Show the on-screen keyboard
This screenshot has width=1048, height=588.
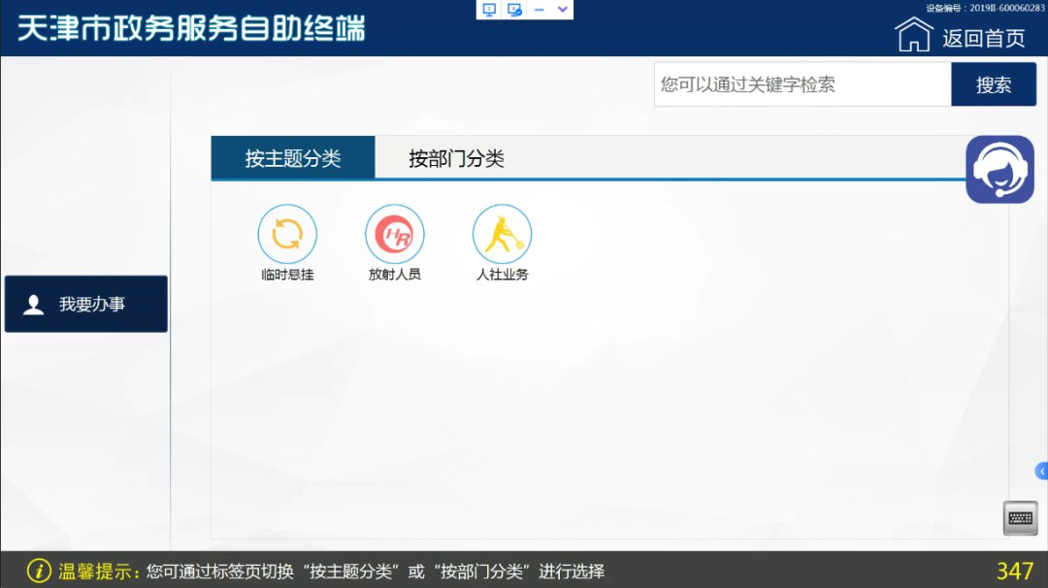(1020, 518)
